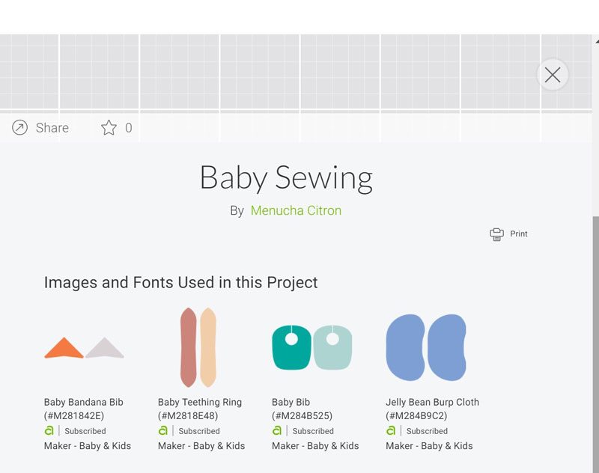Click Cricut Access icon under Jelly Bean Burp Cloth
This screenshot has width=599, height=473.
(x=390, y=430)
